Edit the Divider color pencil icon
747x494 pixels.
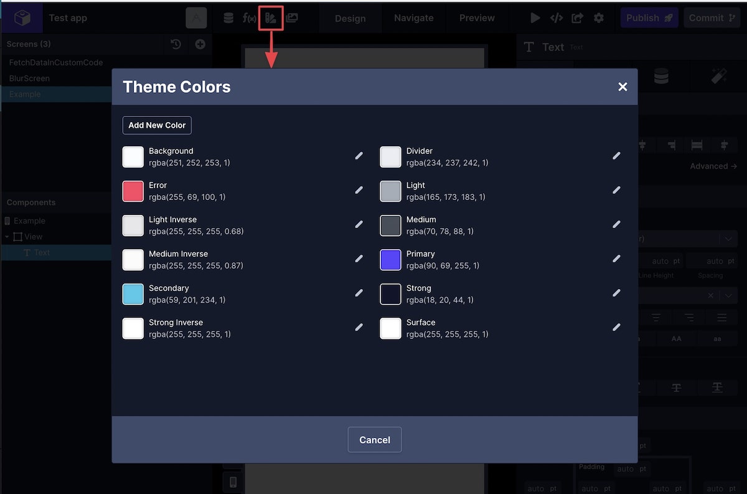(616, 156)
